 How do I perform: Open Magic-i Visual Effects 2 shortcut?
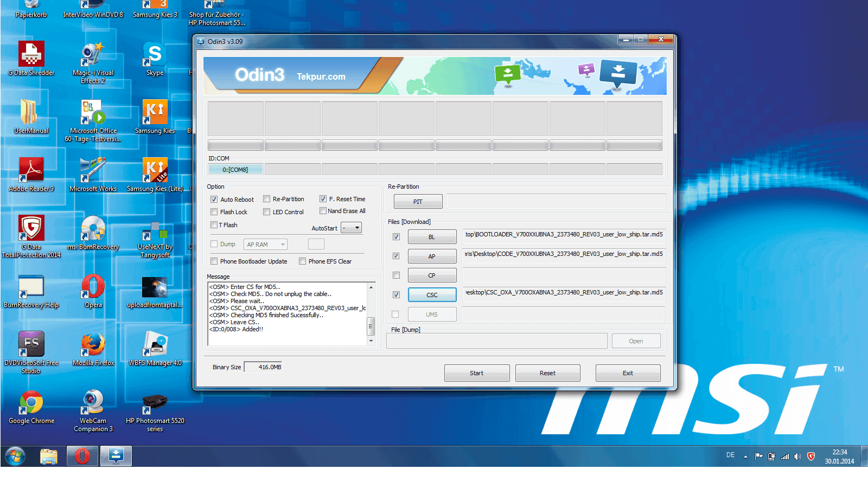click(93, 62)
